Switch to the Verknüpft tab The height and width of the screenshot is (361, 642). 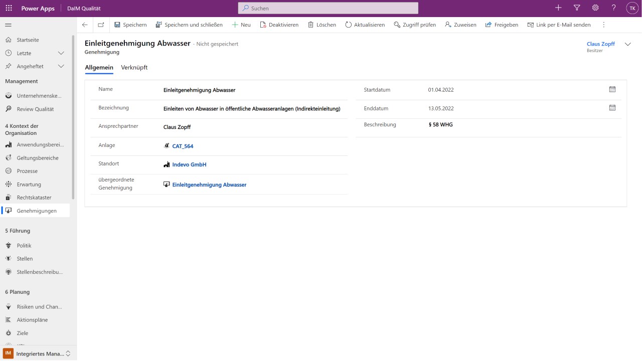pos(134,68)
